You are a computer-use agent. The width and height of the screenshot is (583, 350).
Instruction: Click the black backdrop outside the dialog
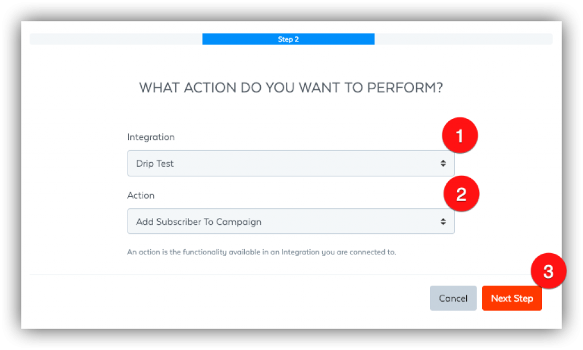coord(10,171)
